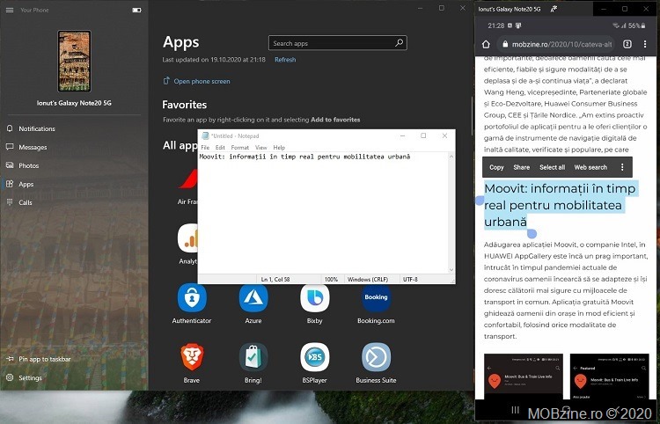Click the magnifier icon in Search apps

(399, 43)
